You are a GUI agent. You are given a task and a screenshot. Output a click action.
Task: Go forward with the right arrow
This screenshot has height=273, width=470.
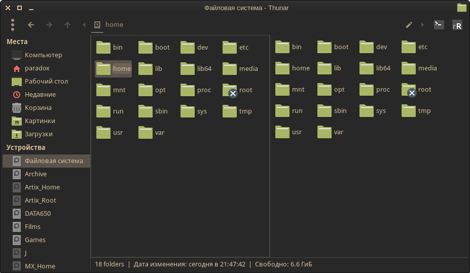49,25
